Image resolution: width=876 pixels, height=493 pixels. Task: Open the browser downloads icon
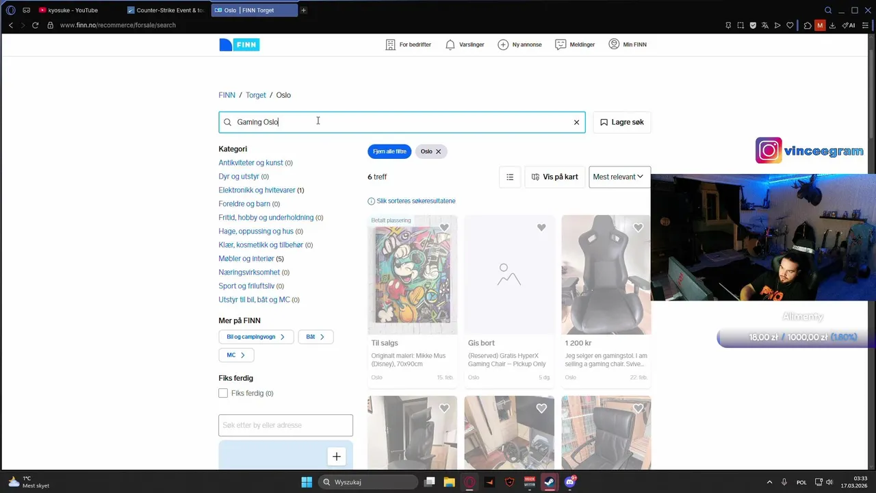[x=832, y=25]
